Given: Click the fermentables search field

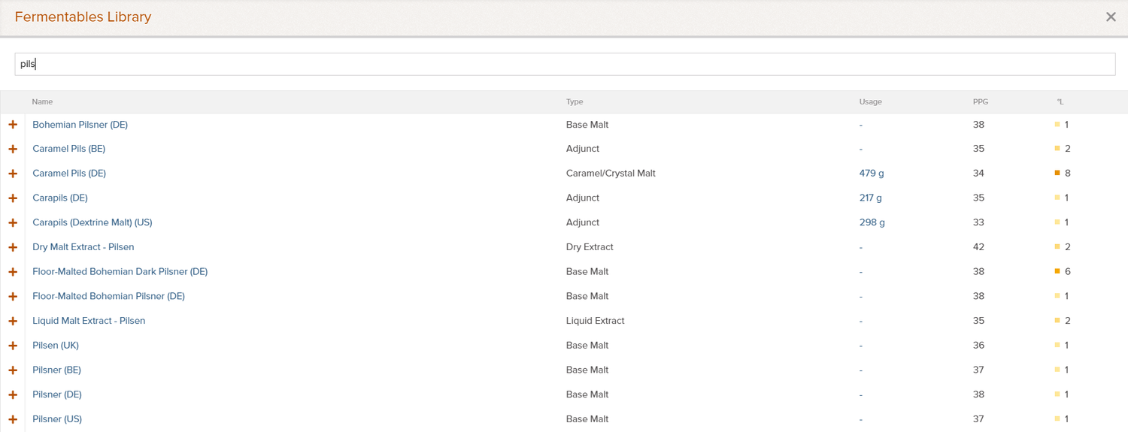Looking at the screenshot, I should tap(565, 64).
